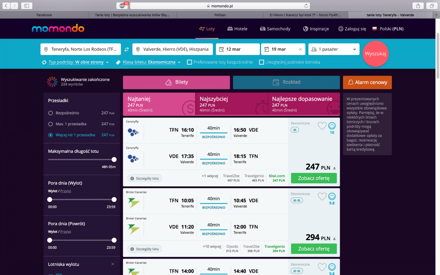Toggle the Safari sidebar
The image size is (440, 275).
coord(27,5)
